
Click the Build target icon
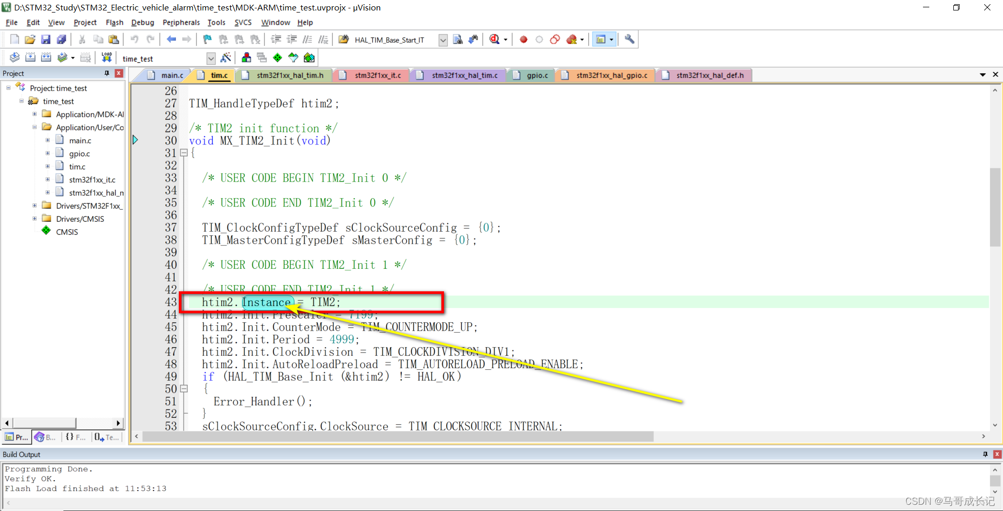30,58
